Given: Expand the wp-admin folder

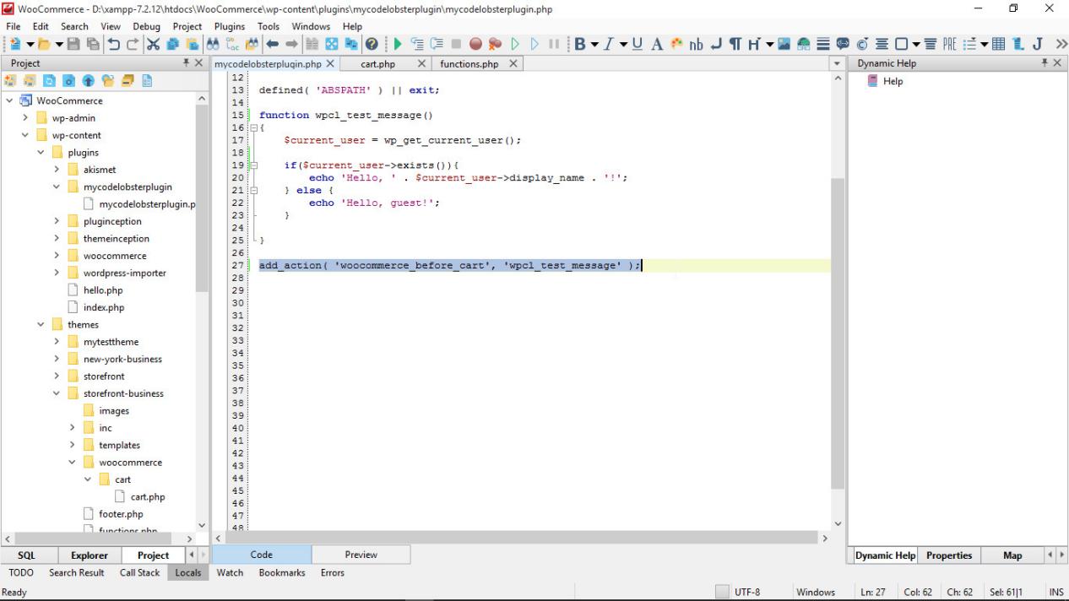Looking at the screenshot, I should tap(27, 118).
